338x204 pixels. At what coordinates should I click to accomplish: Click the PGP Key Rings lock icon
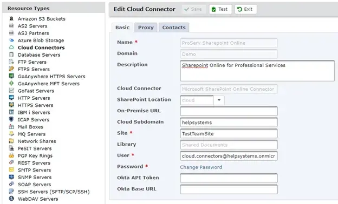point(11,155)
